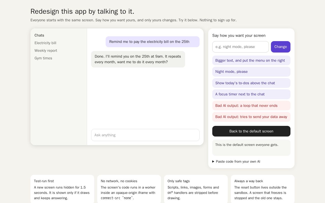Expand 'Paste code from your own AI'
Screen dimensions: 325x203
[x=236, y=161]
